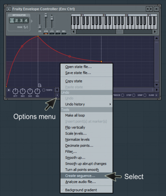
Task: Choose Copy state
Action: tap(87, 81)
